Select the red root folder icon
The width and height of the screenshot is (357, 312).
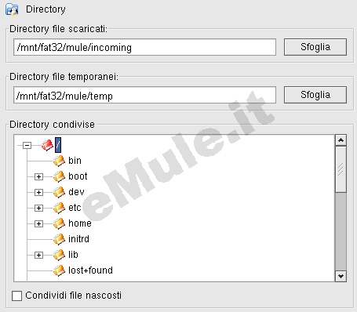point(47,145)
